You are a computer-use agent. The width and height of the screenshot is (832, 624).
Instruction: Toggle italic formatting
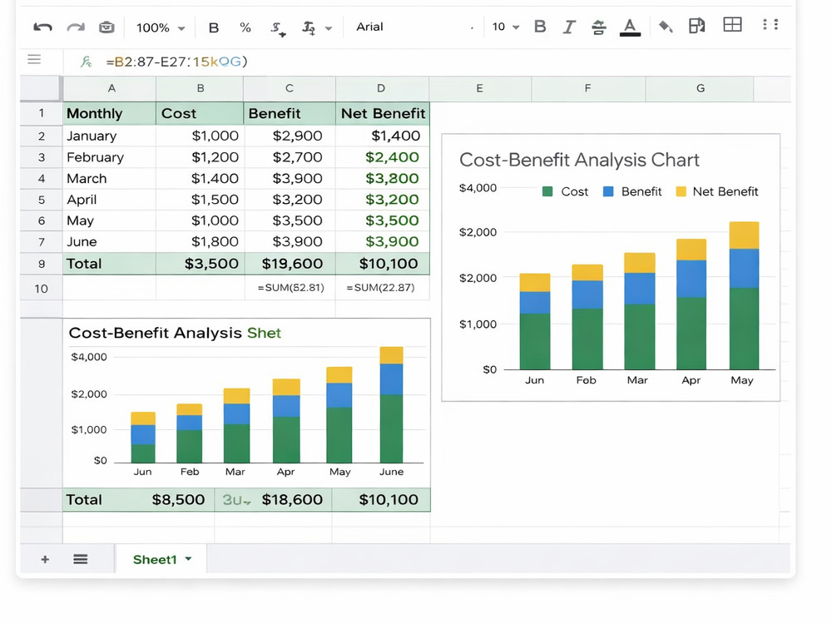(x=569, y=27)
